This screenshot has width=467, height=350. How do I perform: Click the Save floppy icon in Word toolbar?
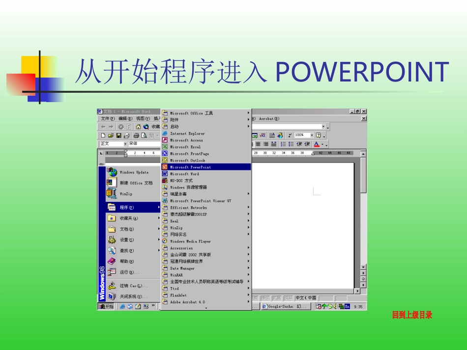[x=119, y=135]
